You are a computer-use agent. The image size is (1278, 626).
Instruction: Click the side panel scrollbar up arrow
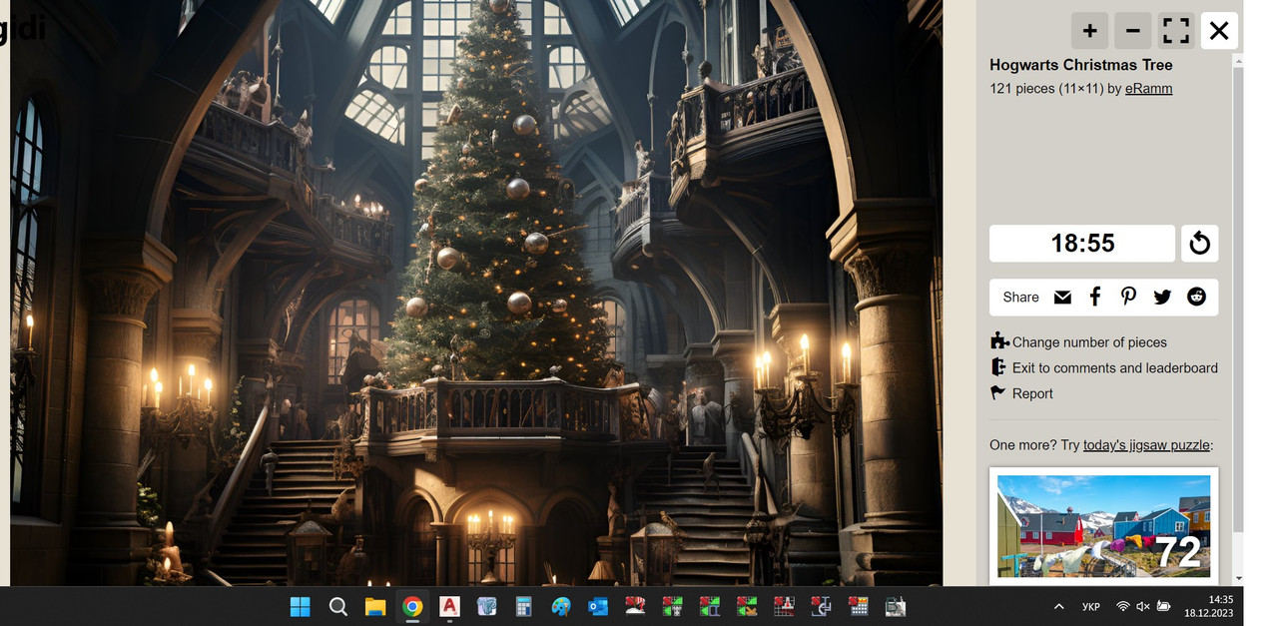click(1238, 61)
